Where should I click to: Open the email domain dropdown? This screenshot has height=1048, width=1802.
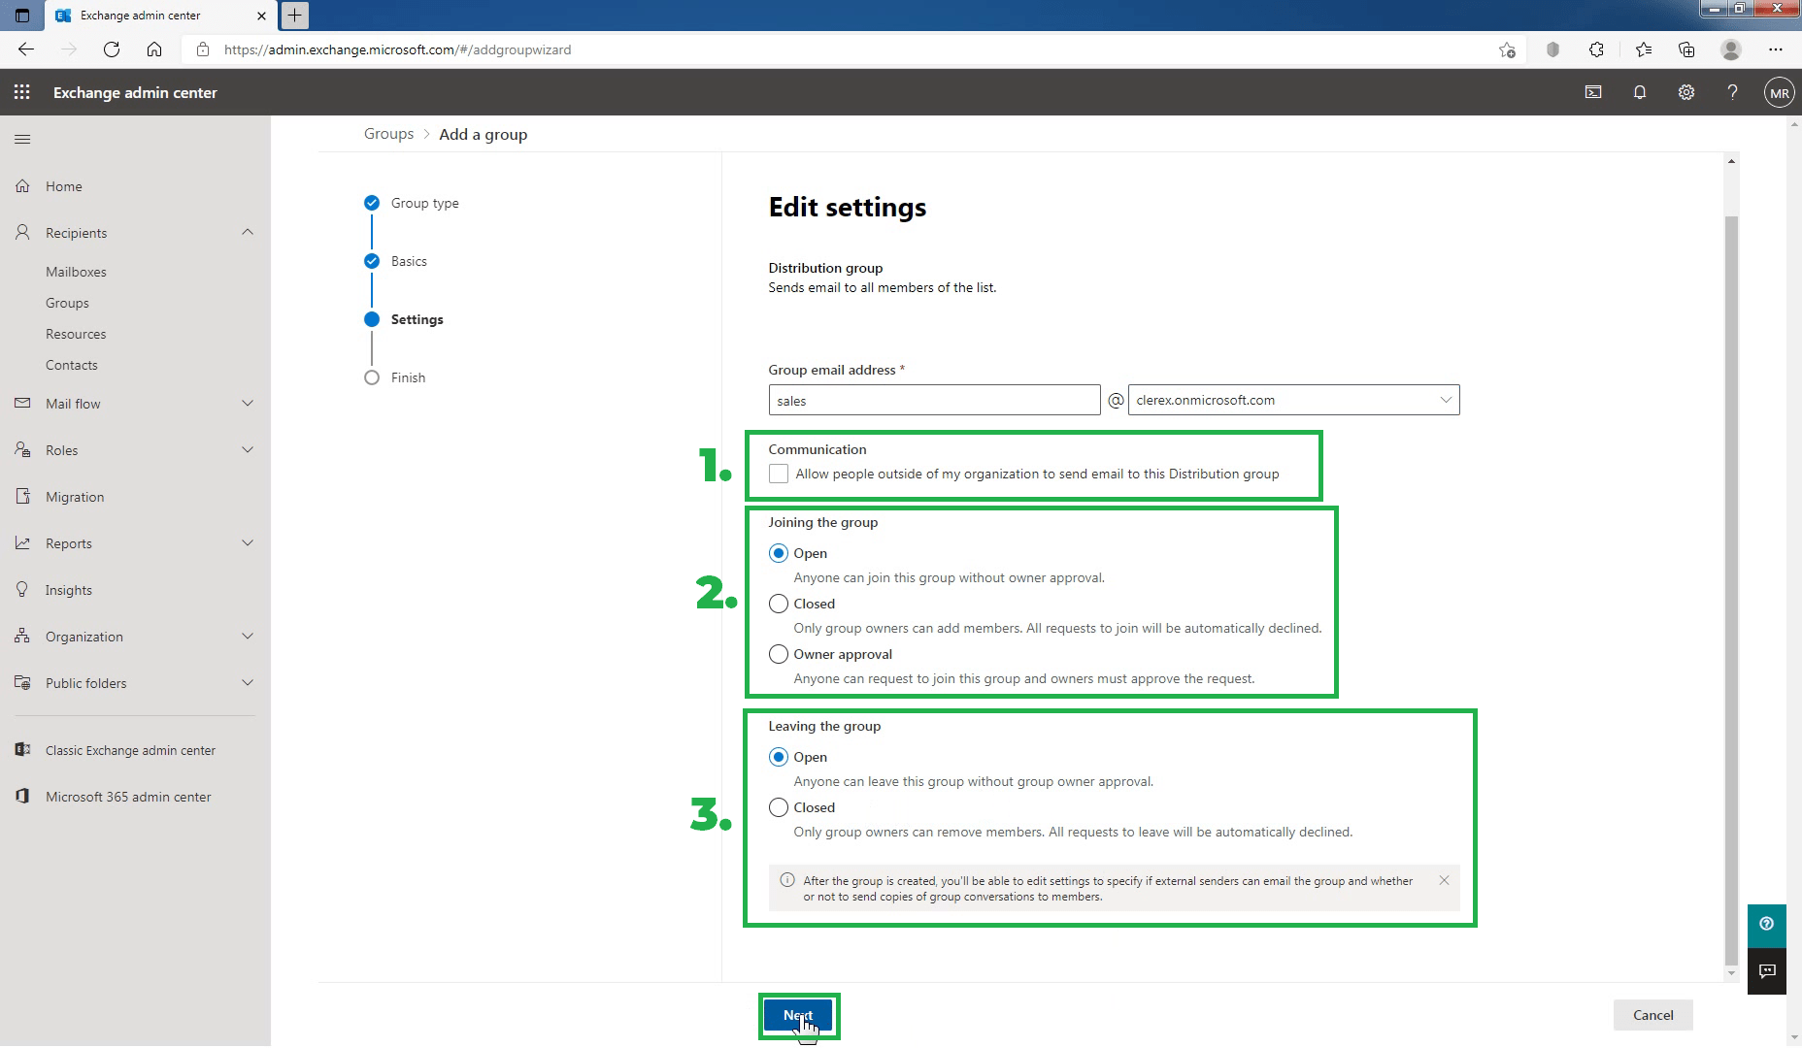coord(1446,399)
